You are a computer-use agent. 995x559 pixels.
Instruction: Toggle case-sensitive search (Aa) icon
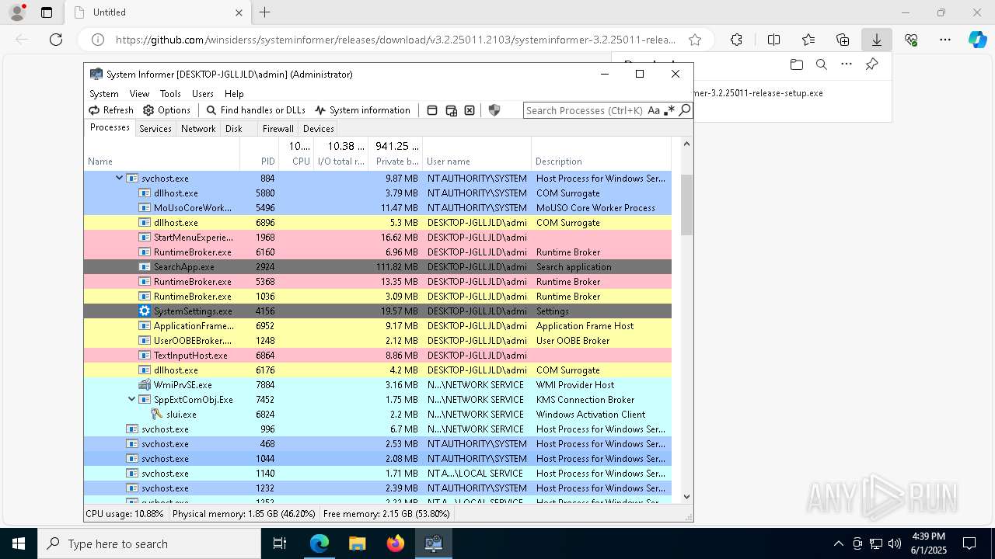click(x=654, y=110)
